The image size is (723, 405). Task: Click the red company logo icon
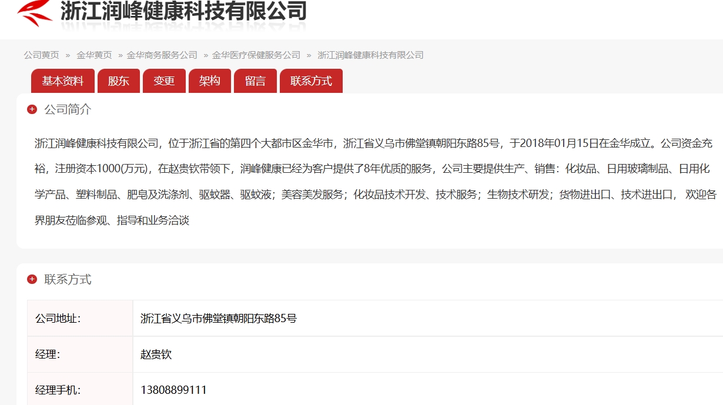[x=35, y=13]
